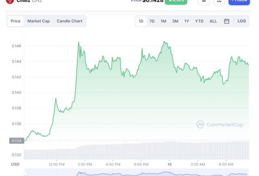Choose the 3M time range
Screen dimensions: 259x176
[175, 21]
